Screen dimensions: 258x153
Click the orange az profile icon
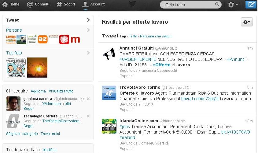point(43,39)
